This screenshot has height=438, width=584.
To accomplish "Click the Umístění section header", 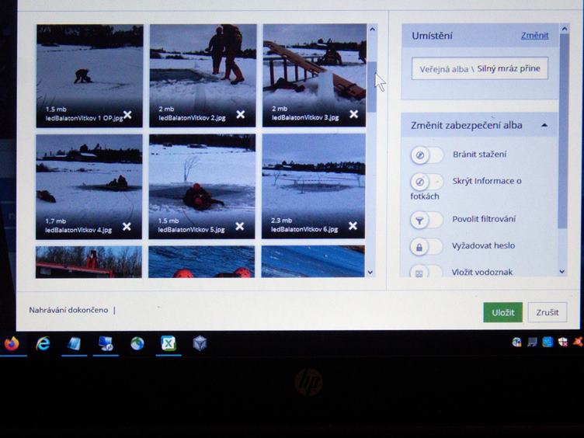I will click(480, 36).
